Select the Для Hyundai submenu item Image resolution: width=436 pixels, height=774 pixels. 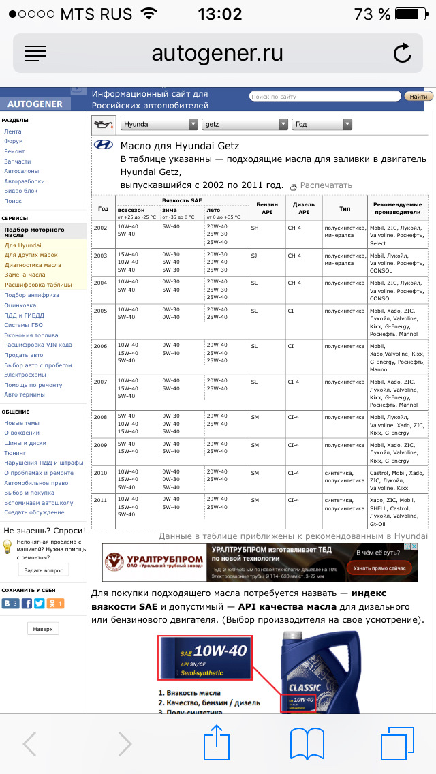(23, 245)
